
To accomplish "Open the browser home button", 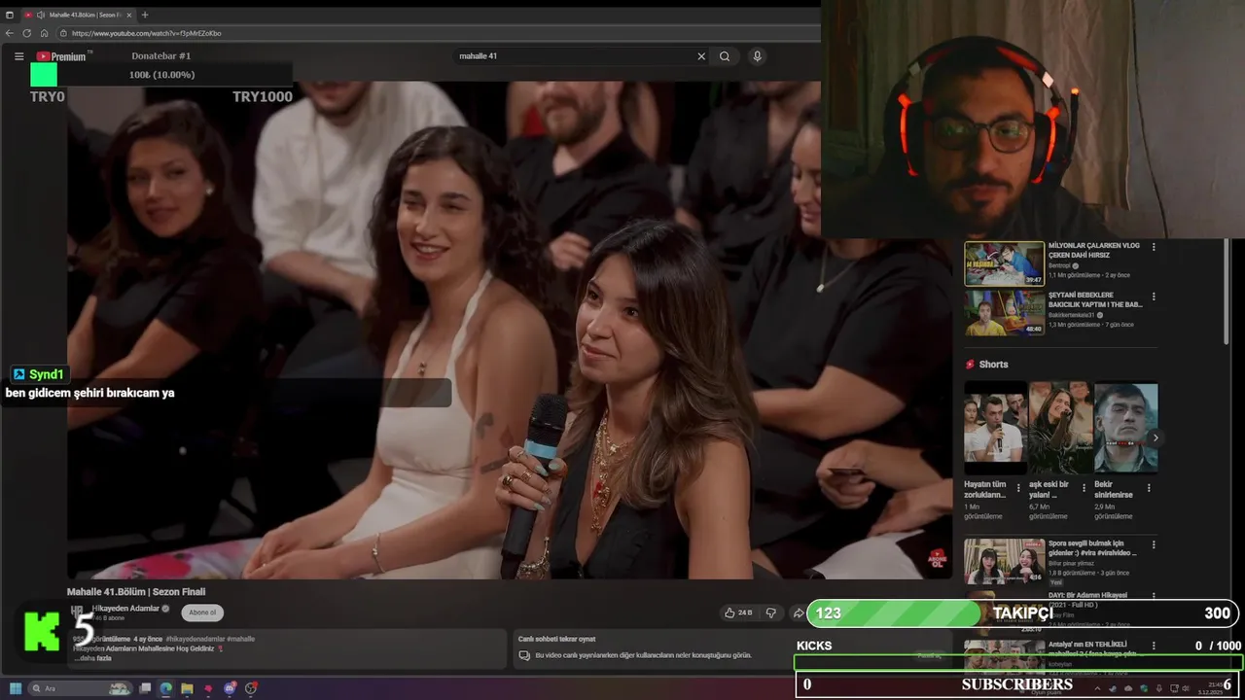I will click(x=44, y=33).
